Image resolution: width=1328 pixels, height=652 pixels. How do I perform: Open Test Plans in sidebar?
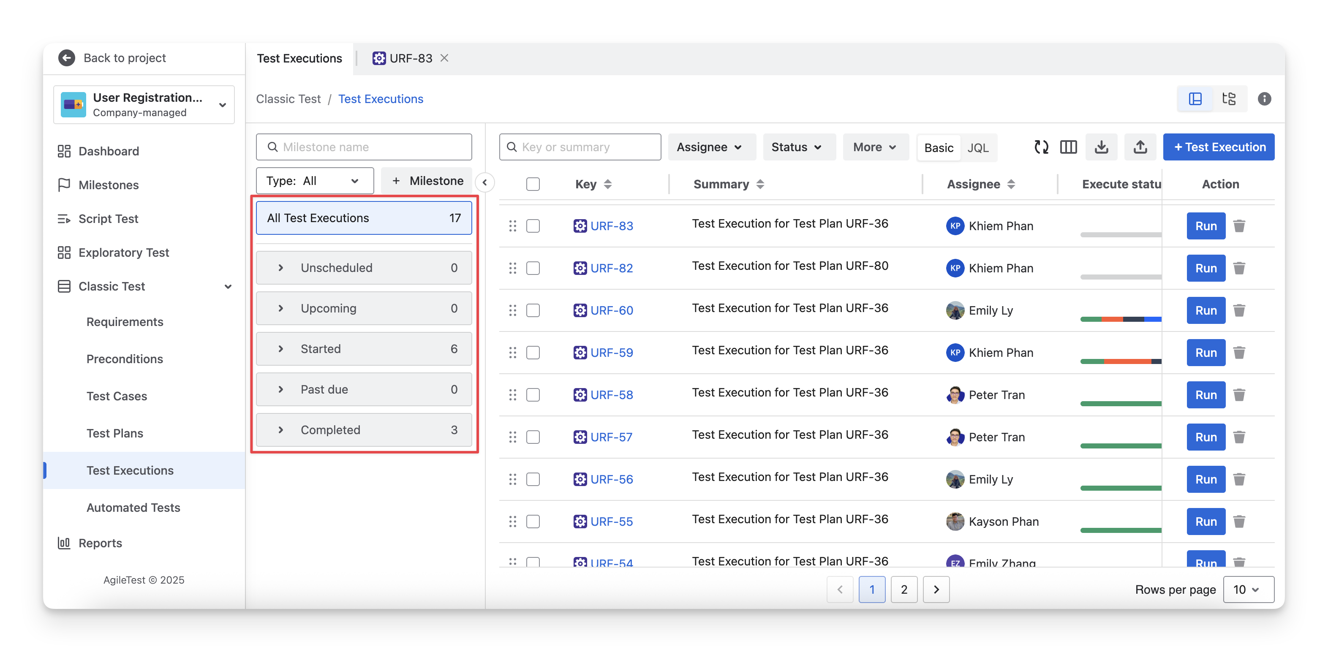(x=114, y=433)
